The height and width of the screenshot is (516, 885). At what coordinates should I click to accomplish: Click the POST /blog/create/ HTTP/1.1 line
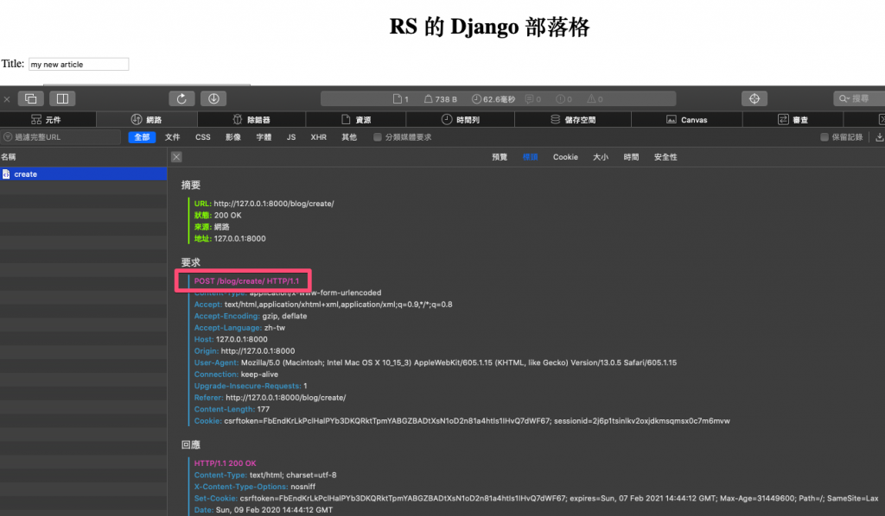point(246,280)
